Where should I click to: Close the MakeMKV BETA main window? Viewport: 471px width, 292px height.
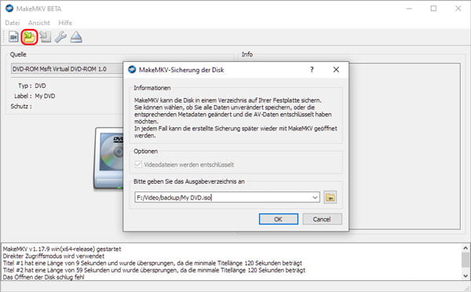pos(458,9)
